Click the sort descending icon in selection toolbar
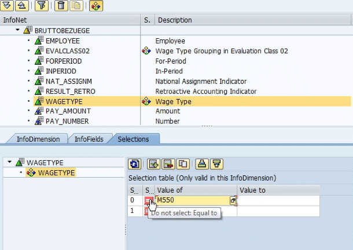Viewport: 353px width, 250px height. pos(215,164)
